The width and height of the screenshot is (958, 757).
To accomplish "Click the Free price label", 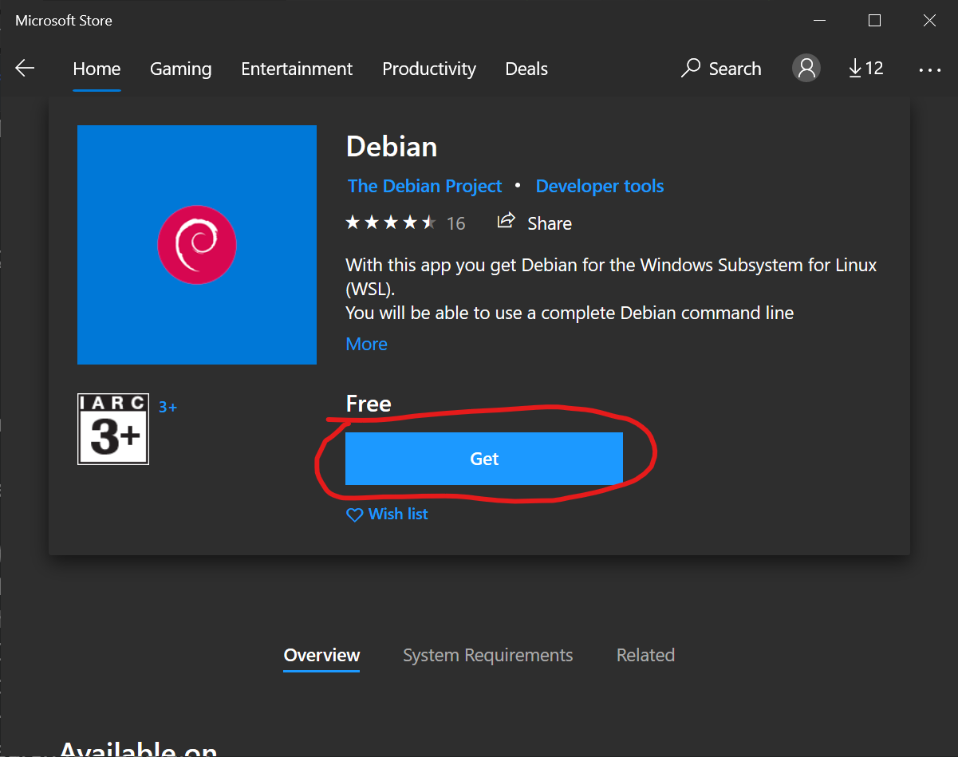I will (369, 404).
